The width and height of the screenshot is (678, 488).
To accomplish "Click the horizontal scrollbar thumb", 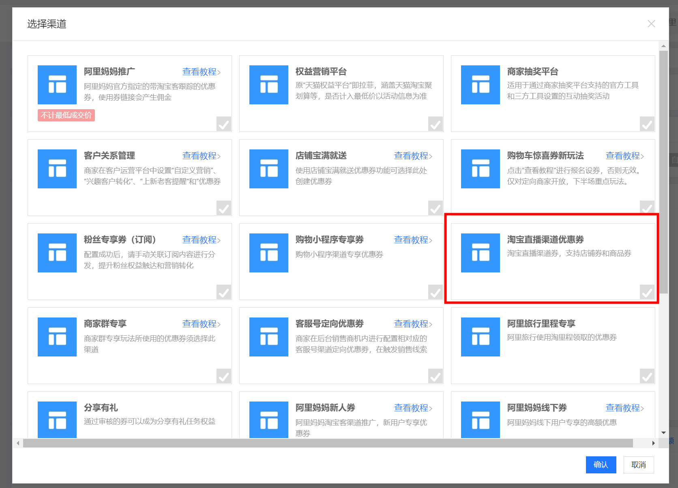I will (x=328, y=443).
